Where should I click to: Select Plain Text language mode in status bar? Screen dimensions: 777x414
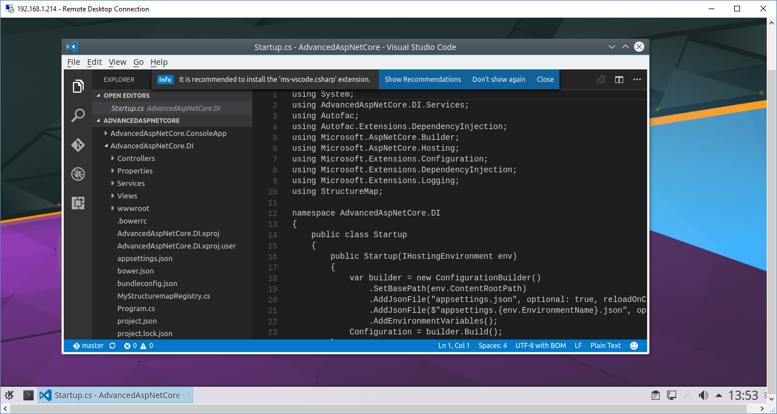pos(605,345)
